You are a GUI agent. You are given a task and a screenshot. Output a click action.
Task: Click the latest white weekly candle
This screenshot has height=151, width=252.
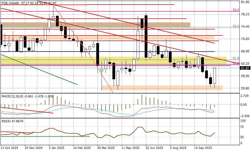point(215,76)
